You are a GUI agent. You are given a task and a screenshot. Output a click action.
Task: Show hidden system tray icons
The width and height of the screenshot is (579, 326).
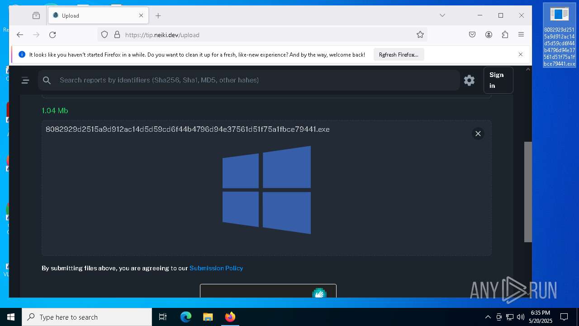(x=488, y=317)
